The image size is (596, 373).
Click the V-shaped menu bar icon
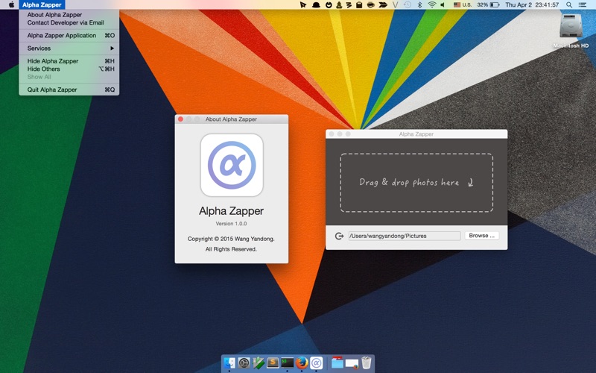tap(396, 4)
